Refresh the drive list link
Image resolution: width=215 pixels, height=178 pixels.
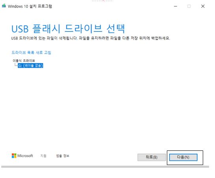(x=31, y=53)
